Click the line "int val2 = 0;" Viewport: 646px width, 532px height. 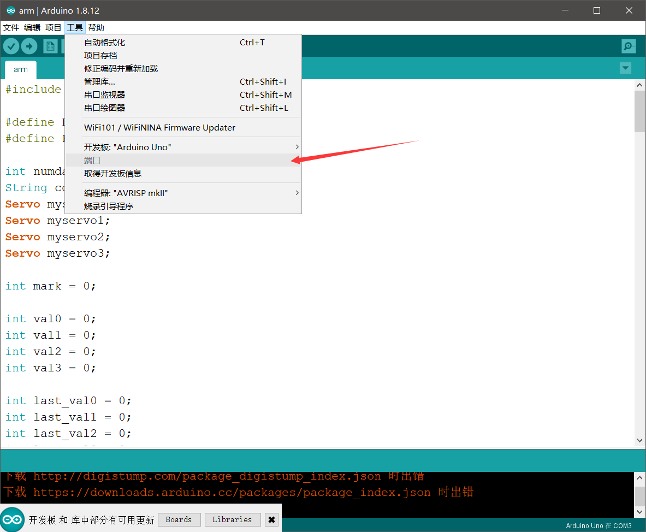click(50, 352)
